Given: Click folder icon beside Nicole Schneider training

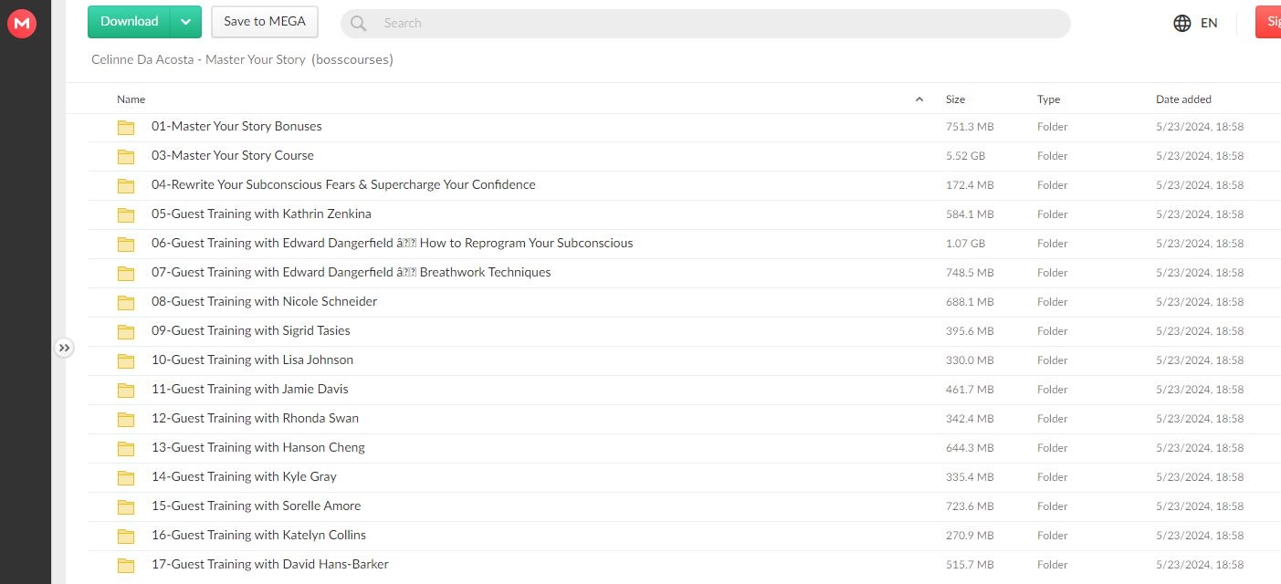Looking at the screenshot, I should (x=126, y=302).
